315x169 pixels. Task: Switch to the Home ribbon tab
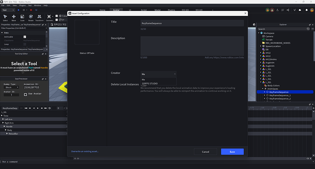pyautogui.click(x=102, y=10)
